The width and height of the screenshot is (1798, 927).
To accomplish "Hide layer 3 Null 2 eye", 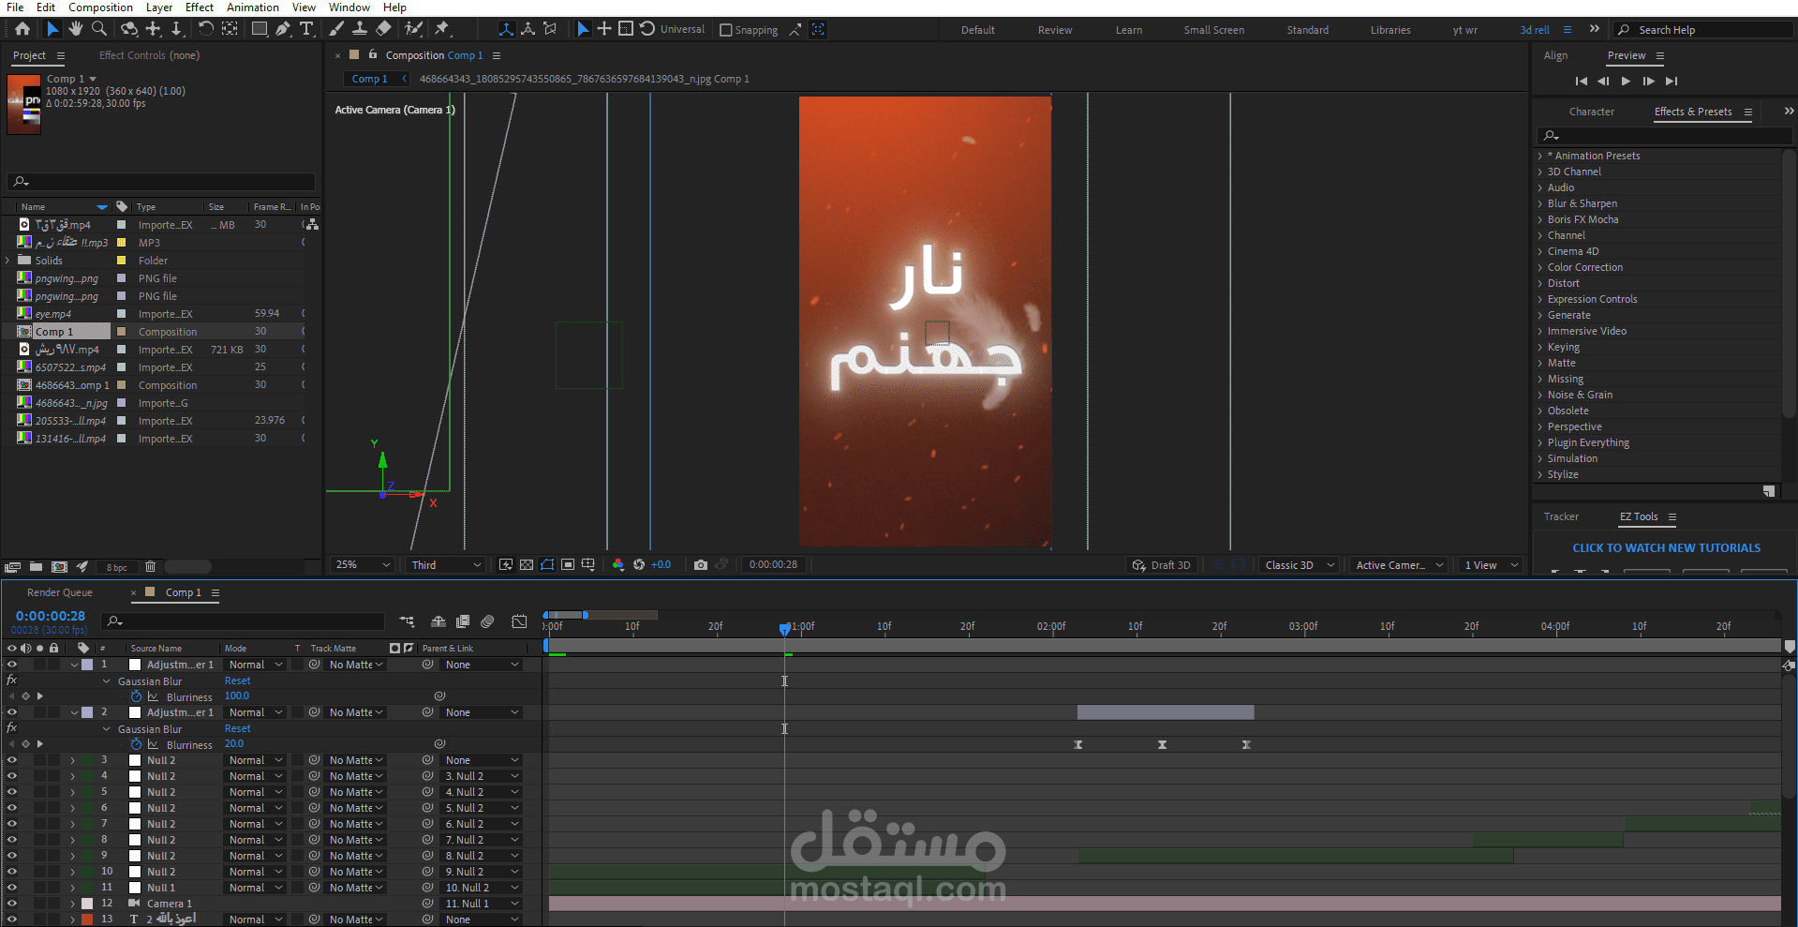I will 12,760.
